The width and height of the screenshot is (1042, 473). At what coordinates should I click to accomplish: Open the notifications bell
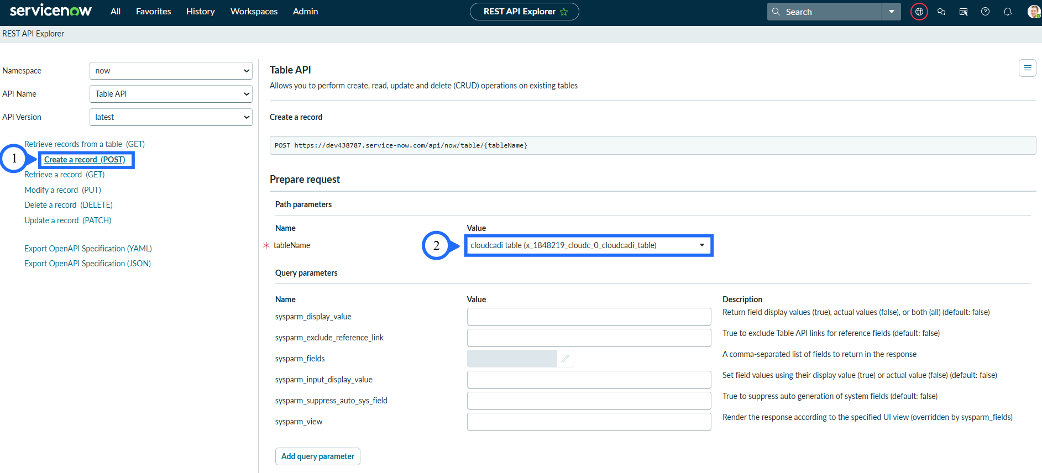pos(1008,12)
